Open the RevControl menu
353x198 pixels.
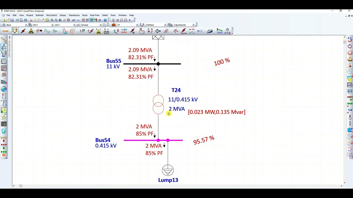(52, 15)
